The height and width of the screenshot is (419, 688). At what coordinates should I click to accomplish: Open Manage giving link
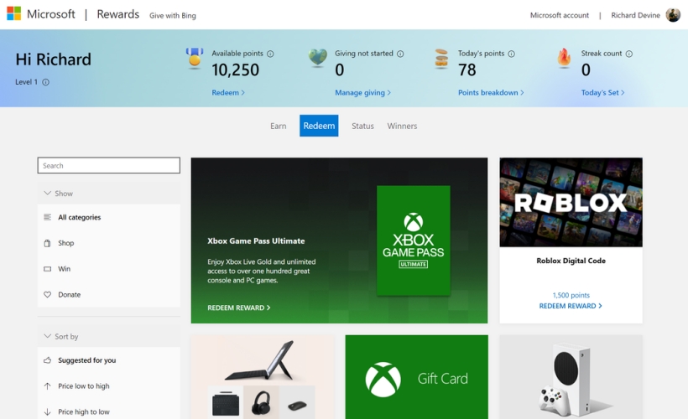pyautogui.click(x=362, y=92)
